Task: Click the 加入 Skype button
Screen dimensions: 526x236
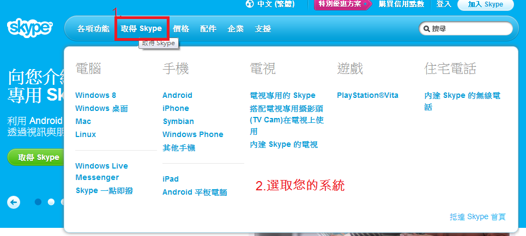Action: click(x=486, y=4)
